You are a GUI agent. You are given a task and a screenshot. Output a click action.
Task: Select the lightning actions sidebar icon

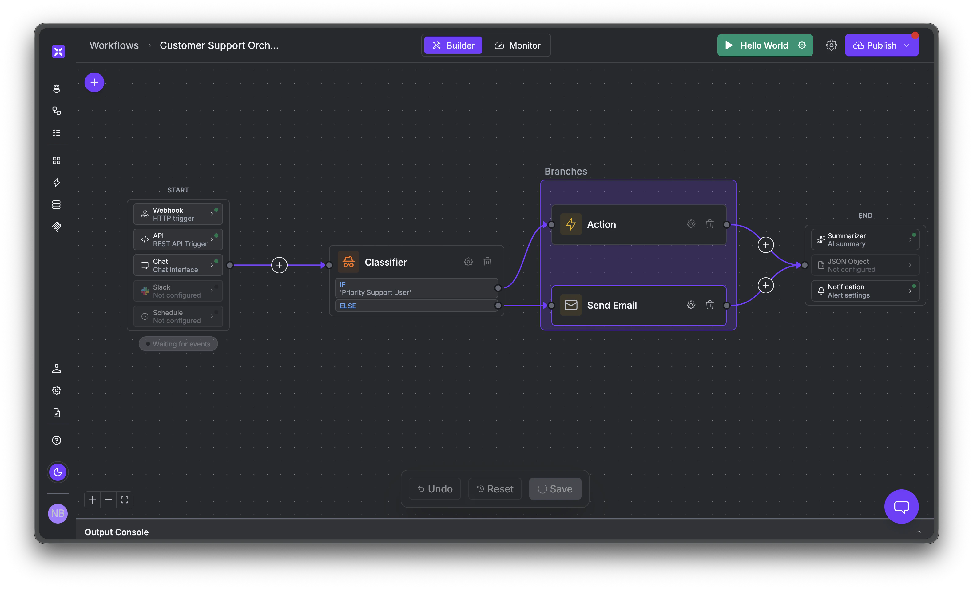(x=57, y=182)
